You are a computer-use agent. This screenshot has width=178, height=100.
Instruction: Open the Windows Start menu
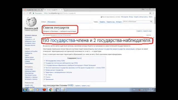pos(25,90)
